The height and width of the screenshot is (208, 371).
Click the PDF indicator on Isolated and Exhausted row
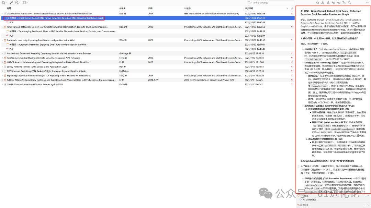(x=292, y=53)
